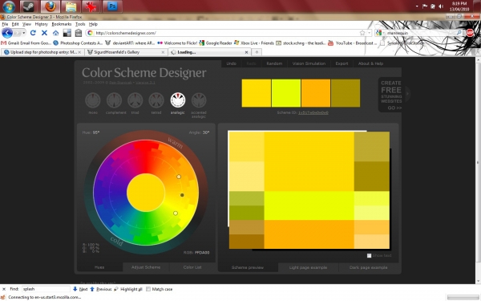Image resolution: width=481 pixels, height=301 pixels.
Task: Select the mono color scheme icon
Action: [93, 100]
